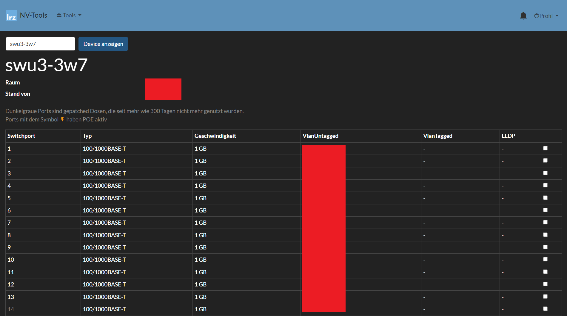Mark the checkbox for switchport 12

[x=545, y=284]
